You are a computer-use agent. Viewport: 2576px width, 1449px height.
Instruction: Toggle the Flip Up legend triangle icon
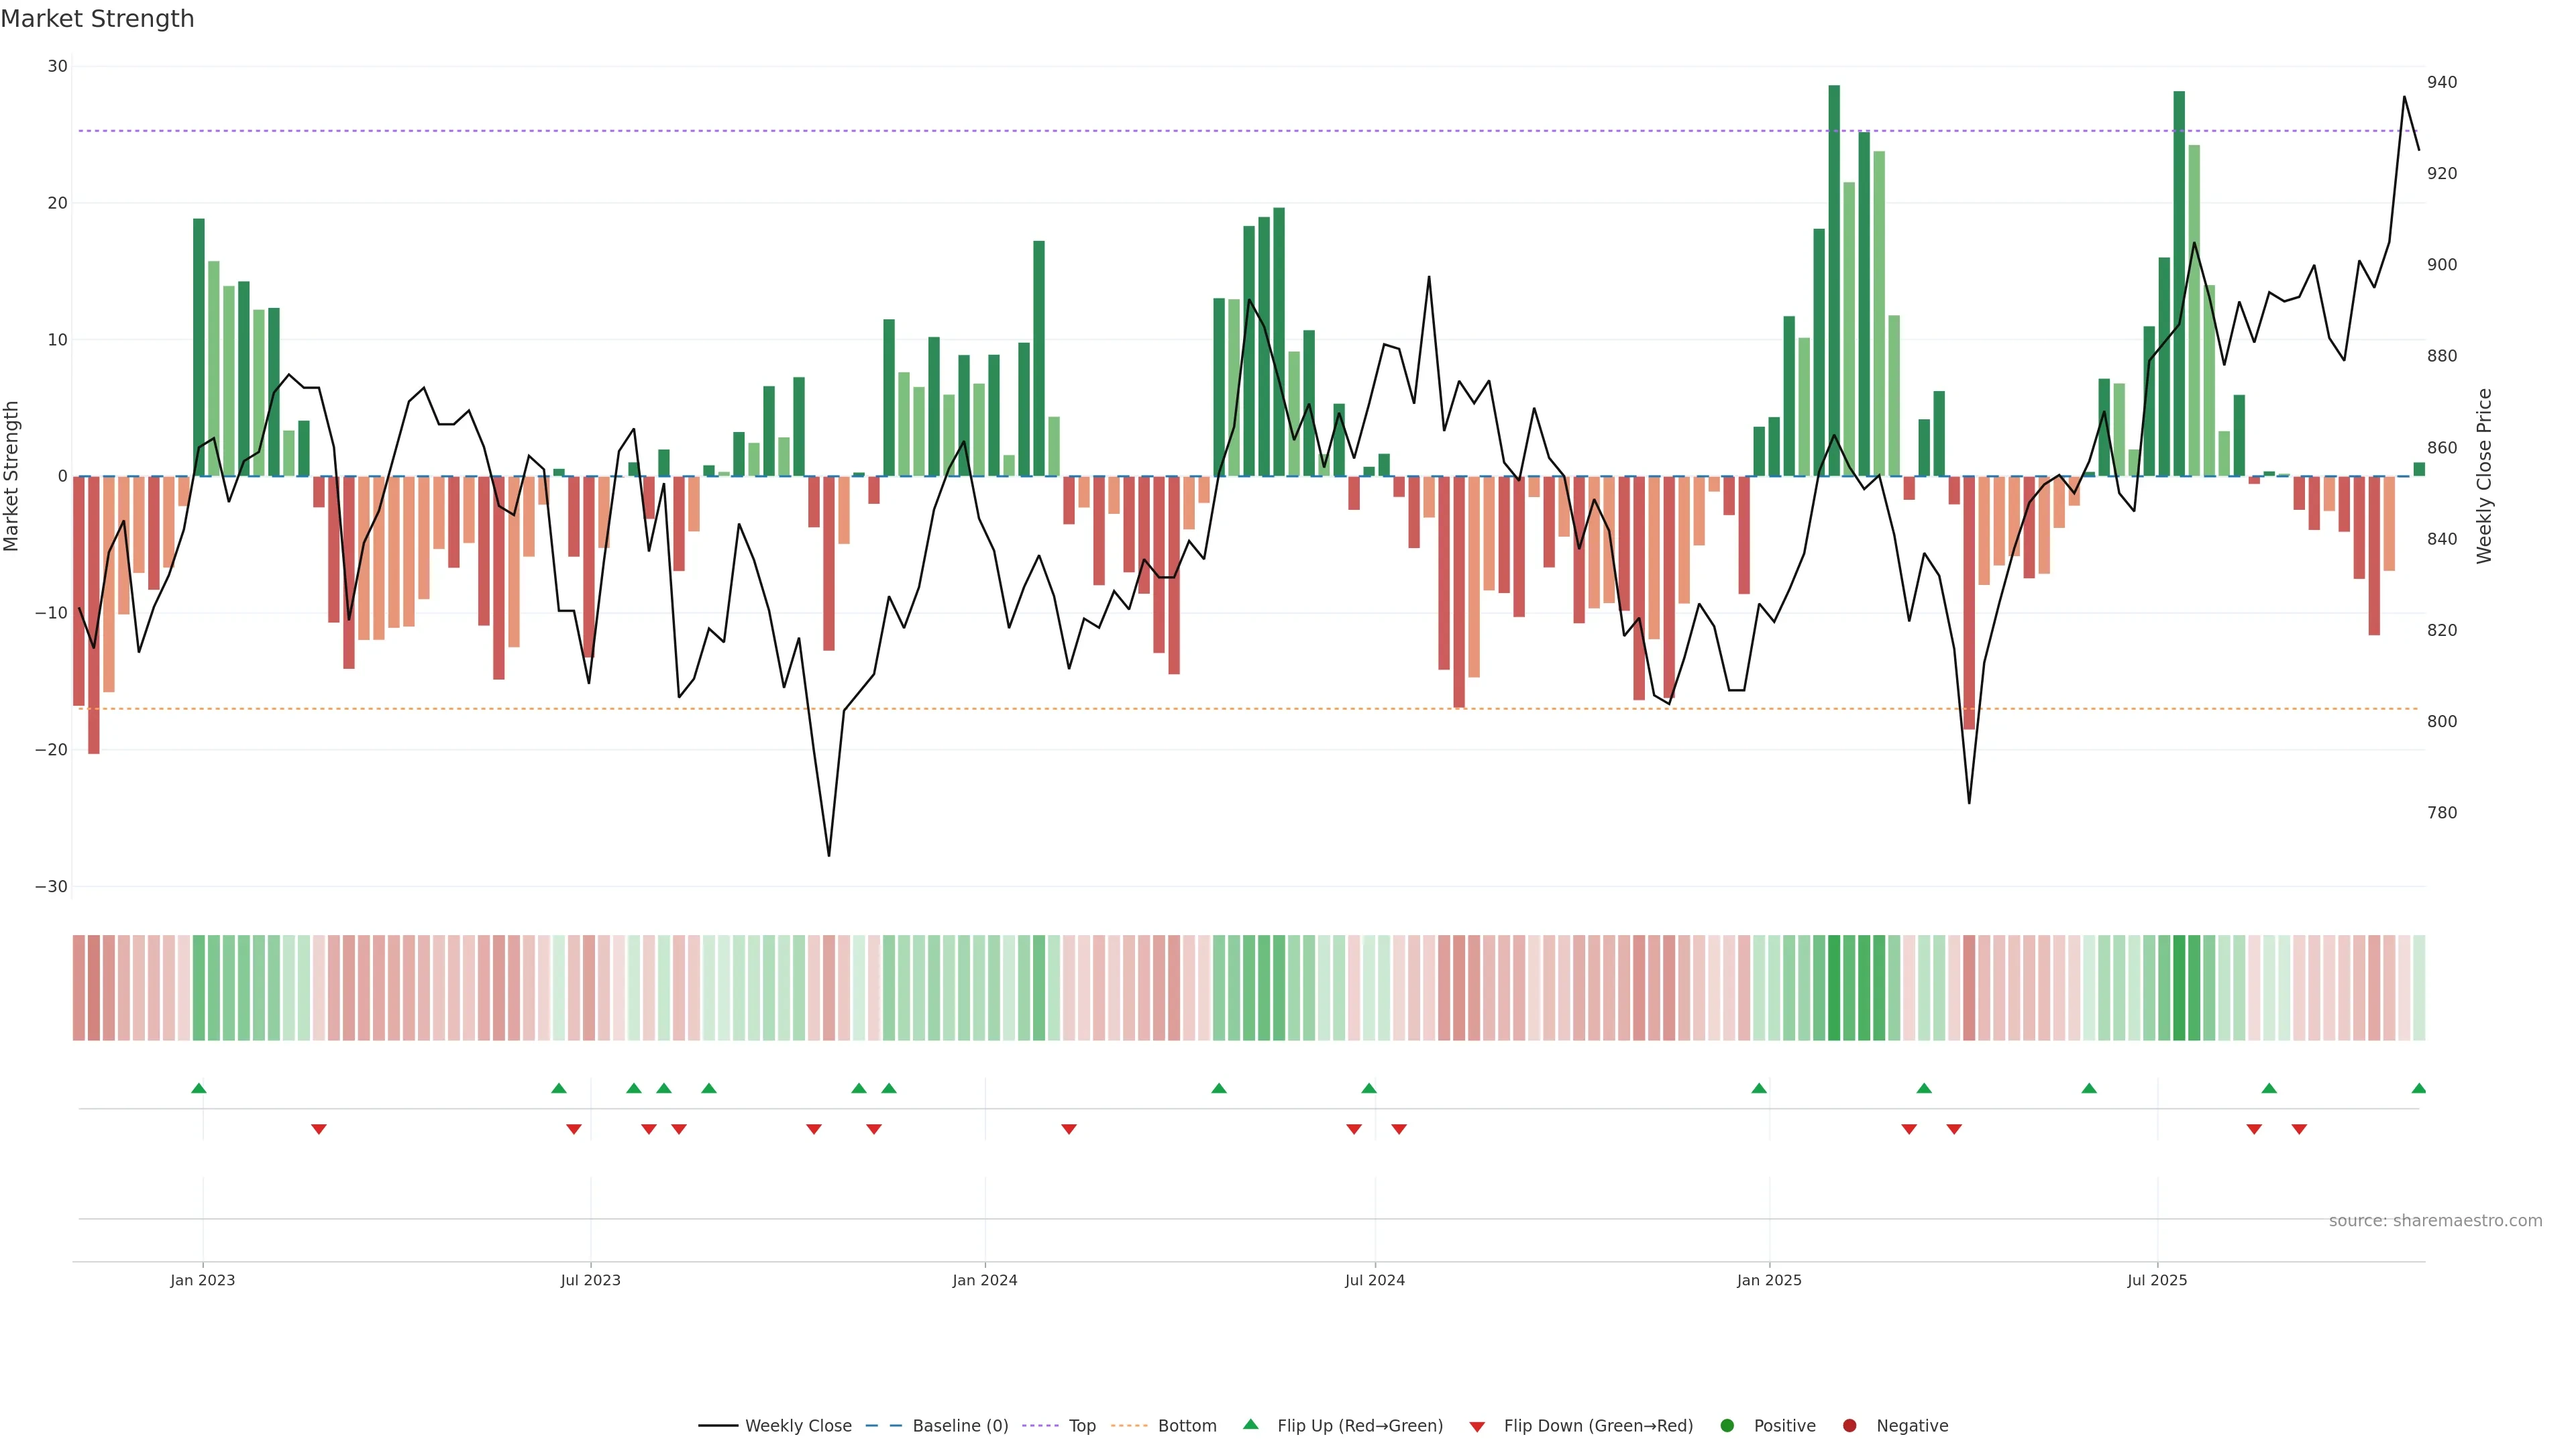pos(1250,1424)
